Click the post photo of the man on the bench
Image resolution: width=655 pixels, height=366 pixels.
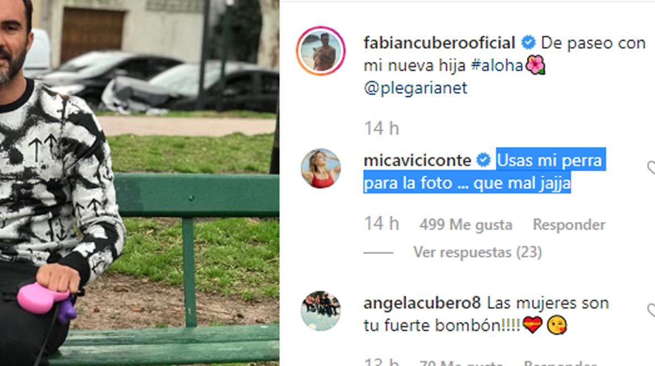tap(139, 183)
